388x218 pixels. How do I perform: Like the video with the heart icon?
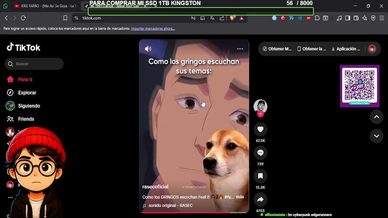pos(260,129)
